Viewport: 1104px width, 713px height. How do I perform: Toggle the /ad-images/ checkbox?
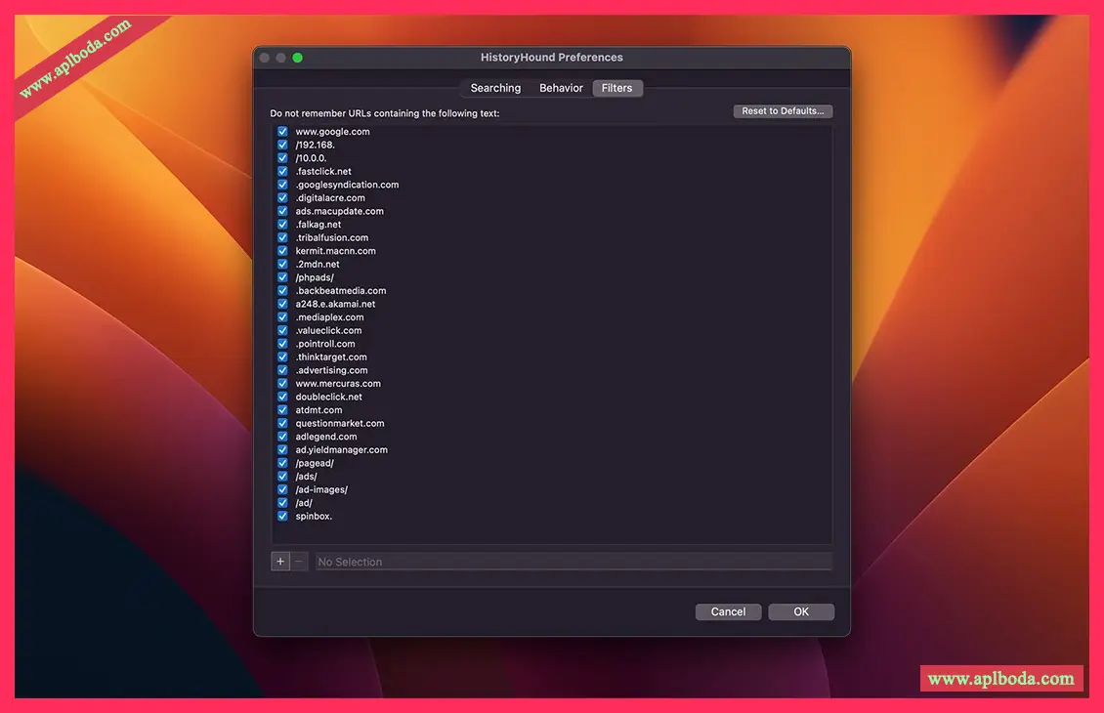click(282, 489)
